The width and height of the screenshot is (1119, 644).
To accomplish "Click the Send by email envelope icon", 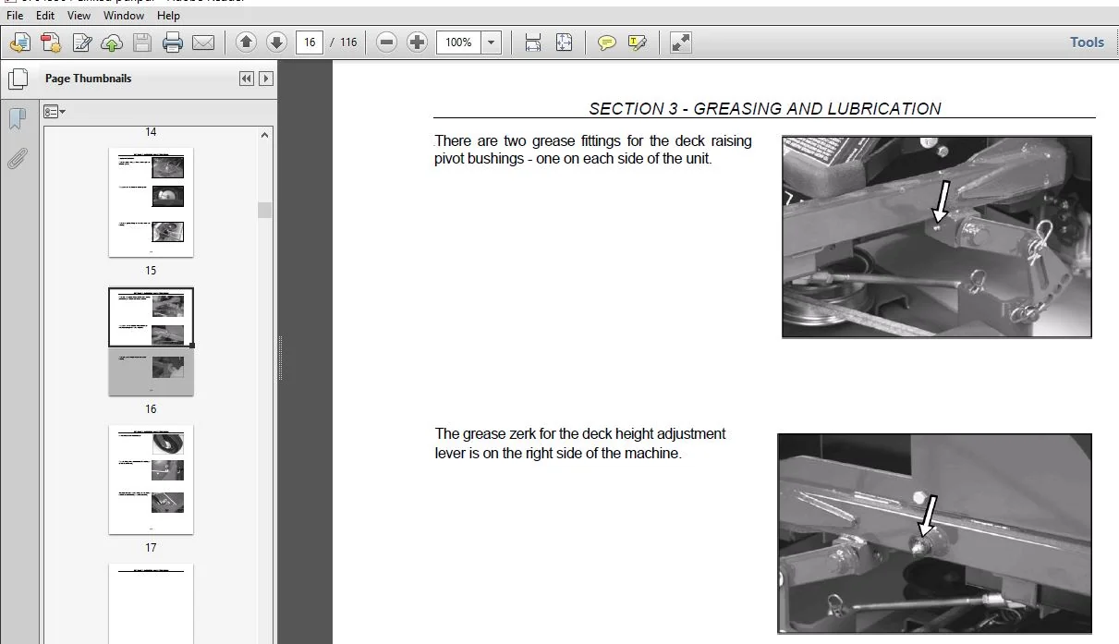I will tap(203, 43).
